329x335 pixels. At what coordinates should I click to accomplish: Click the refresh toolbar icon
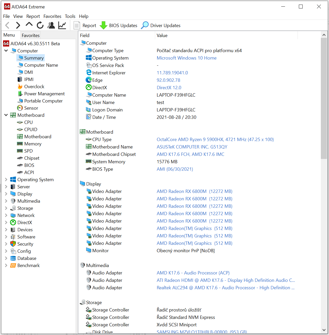point(40,25)
